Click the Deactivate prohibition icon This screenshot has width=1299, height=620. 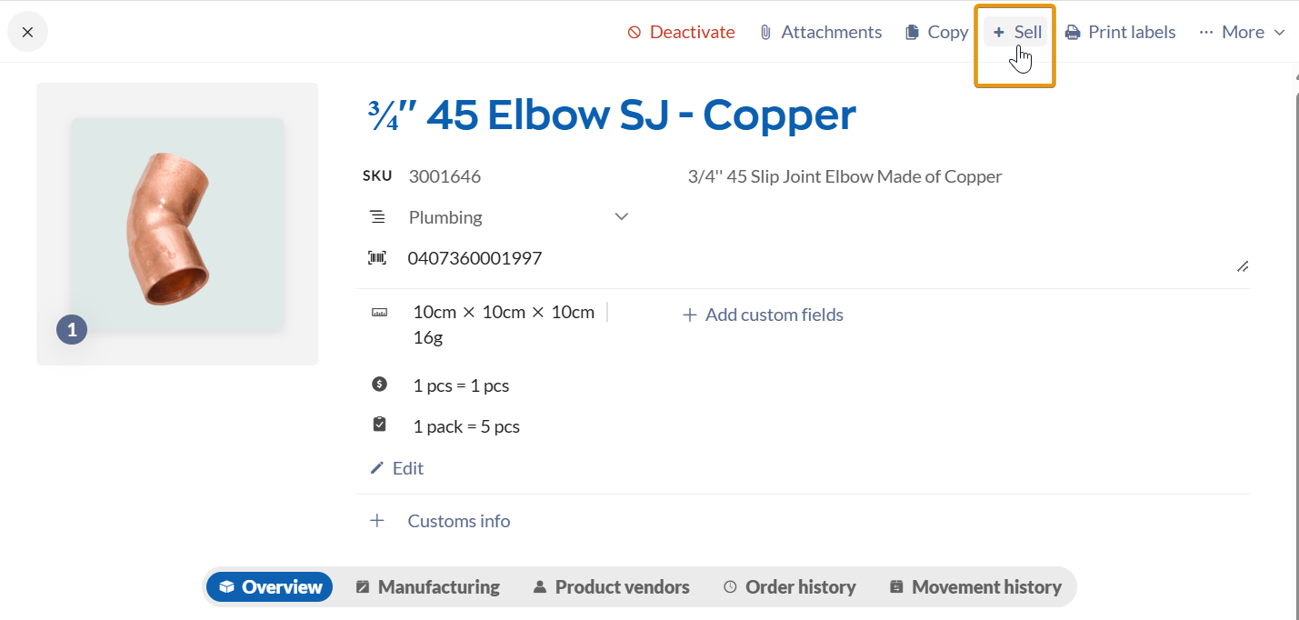(635, 33)
